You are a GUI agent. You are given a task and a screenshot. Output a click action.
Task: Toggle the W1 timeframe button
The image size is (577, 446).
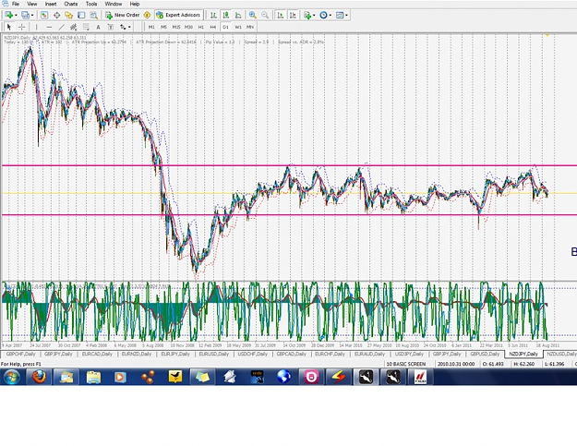238,27
